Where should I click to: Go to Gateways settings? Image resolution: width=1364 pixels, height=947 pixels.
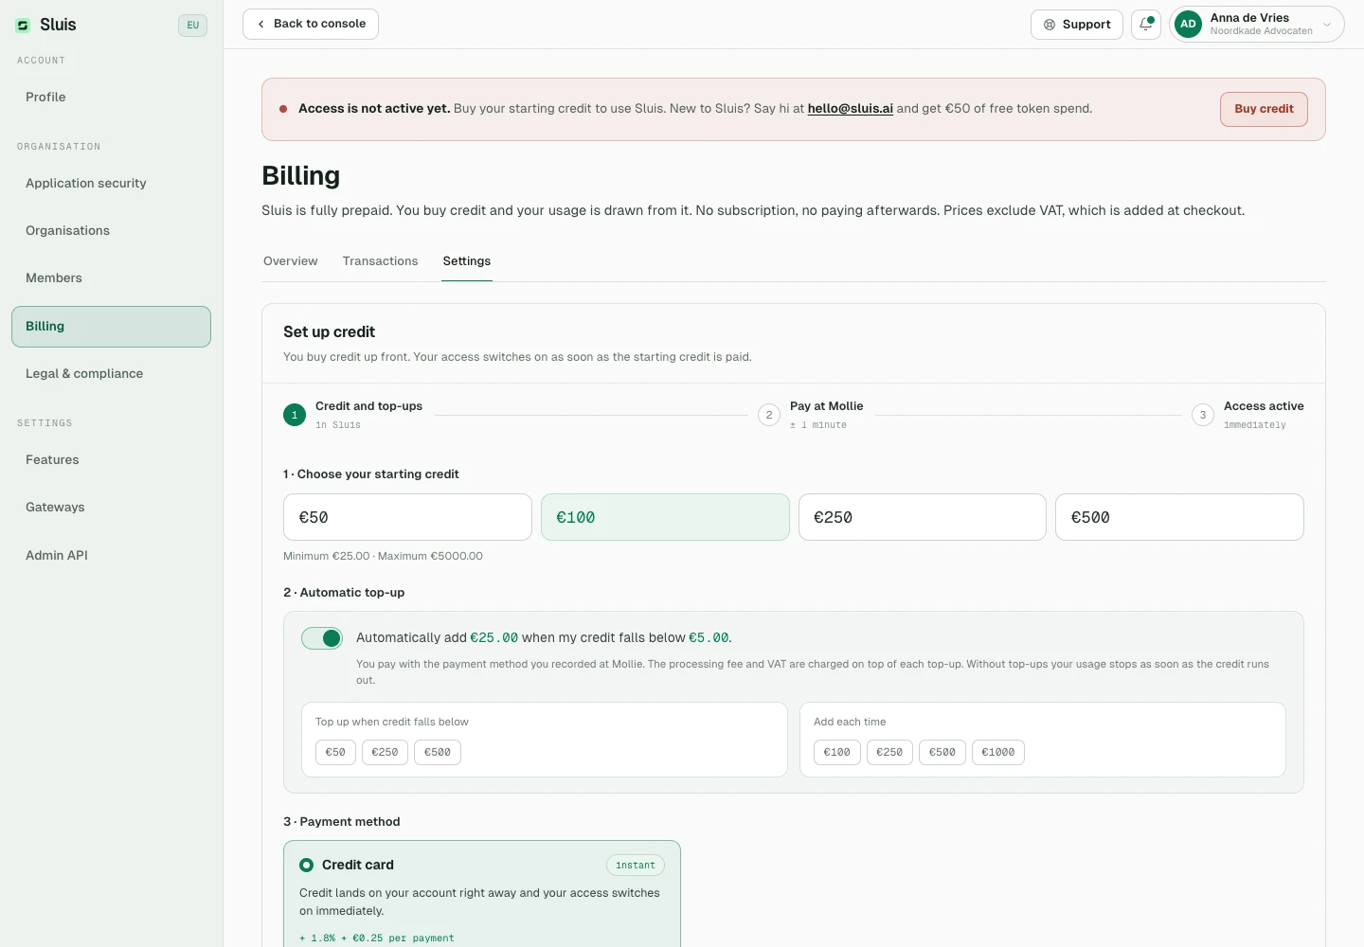111,508
